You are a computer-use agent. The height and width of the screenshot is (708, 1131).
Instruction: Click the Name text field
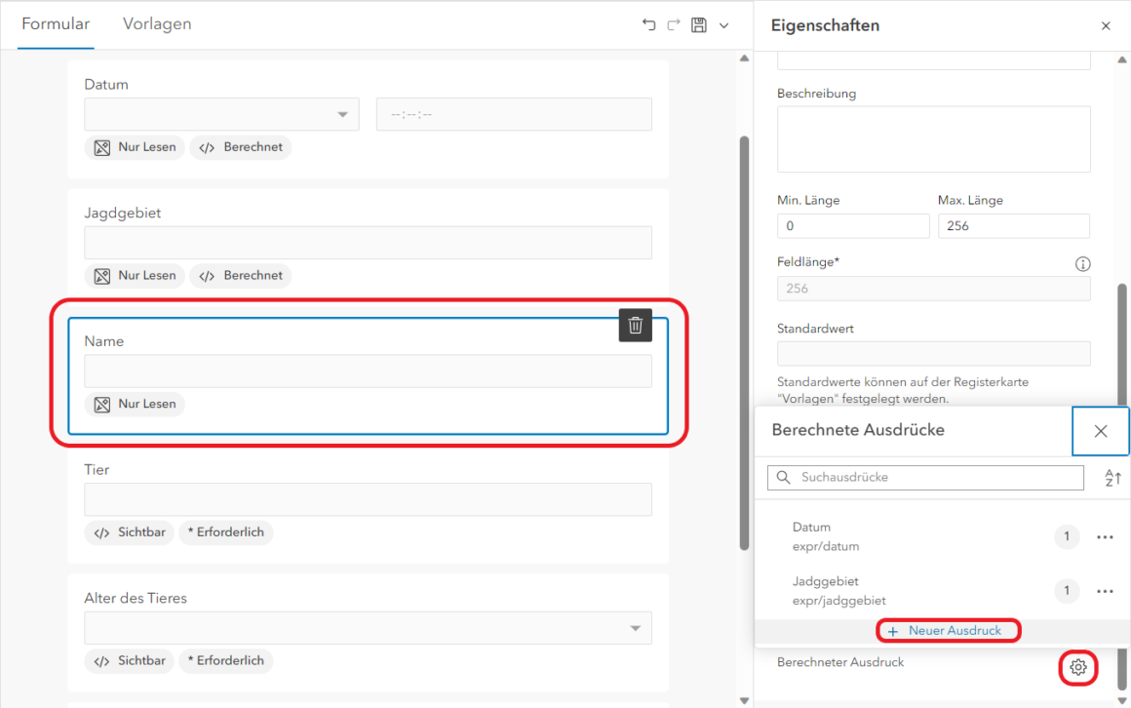pyautogui.click(x=368, y=371)
